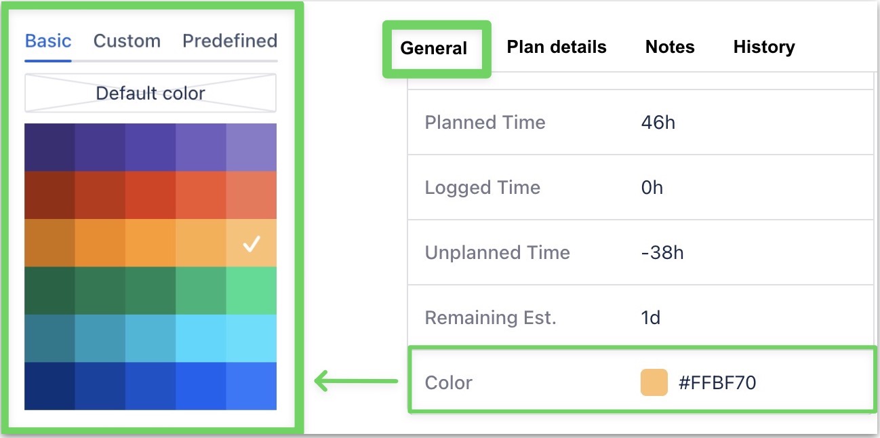
Task: Select the Basic color tab
Action: 47,41
